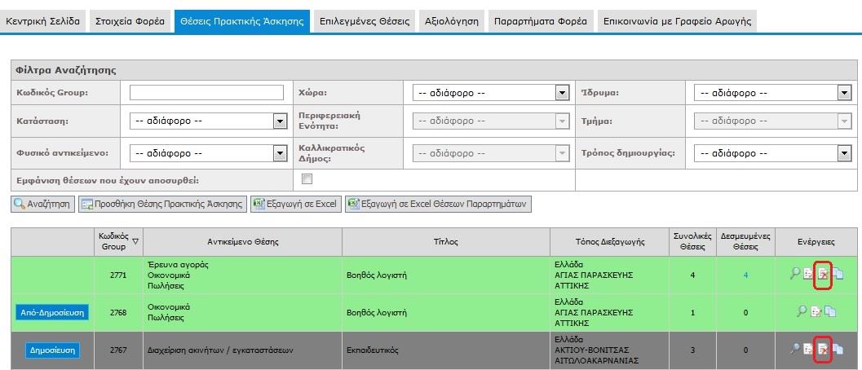Viewport: 862px width, 370px height.
Task: Go to the Επιλεγμένες Θέσεις tab
Action: (365, 22)
